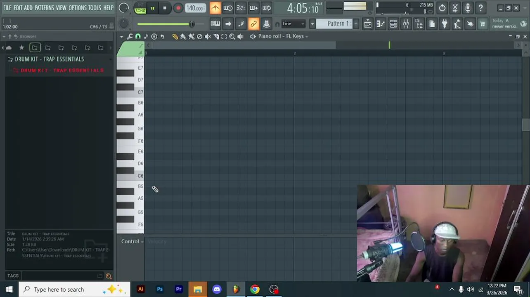Toggle typing keyboard to piano

point(215,24)
